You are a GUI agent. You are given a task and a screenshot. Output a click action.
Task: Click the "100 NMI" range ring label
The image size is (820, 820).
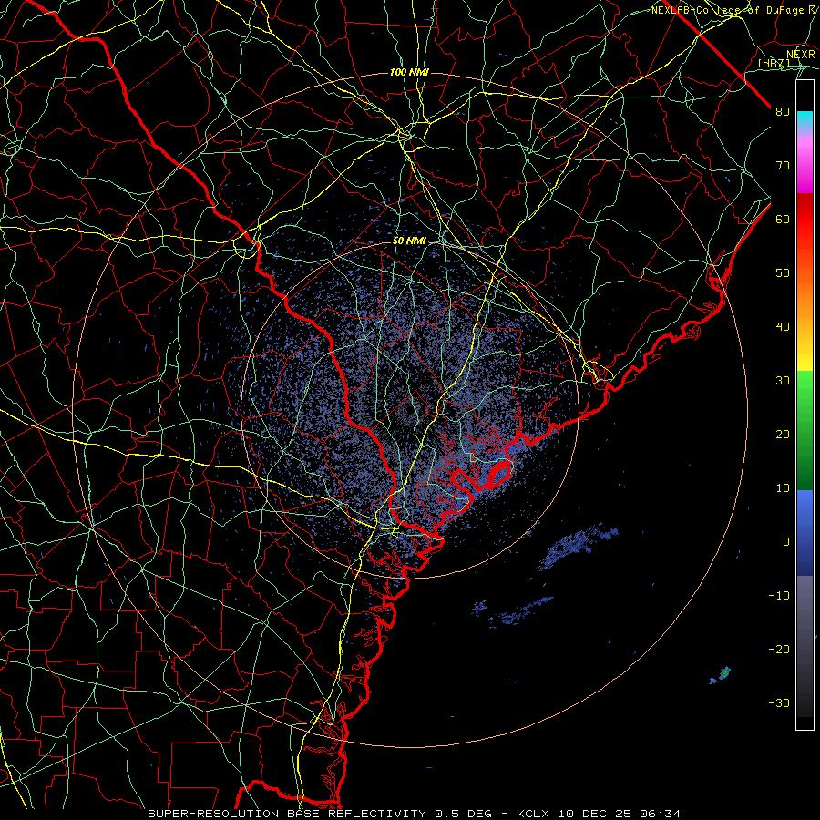click(x=409, y=72)
